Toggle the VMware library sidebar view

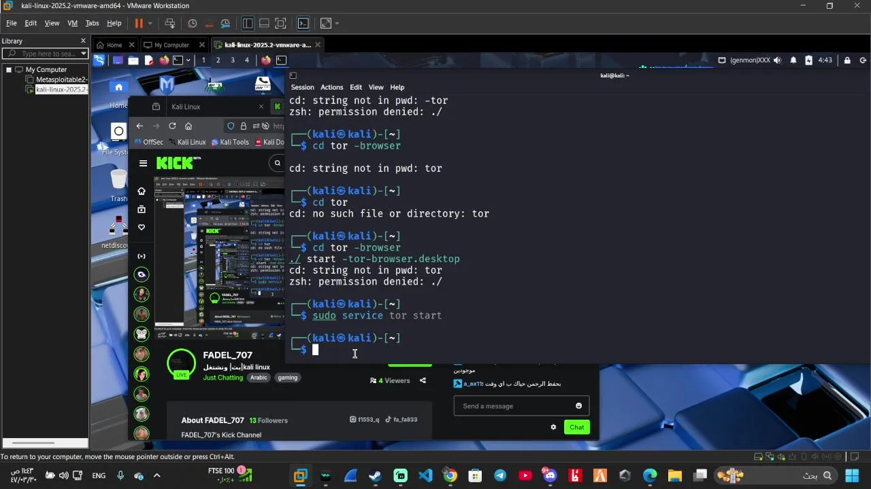click(x=248, y=23)
